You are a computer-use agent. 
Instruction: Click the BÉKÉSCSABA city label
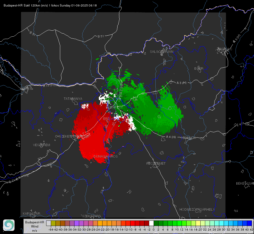point(245,183)
